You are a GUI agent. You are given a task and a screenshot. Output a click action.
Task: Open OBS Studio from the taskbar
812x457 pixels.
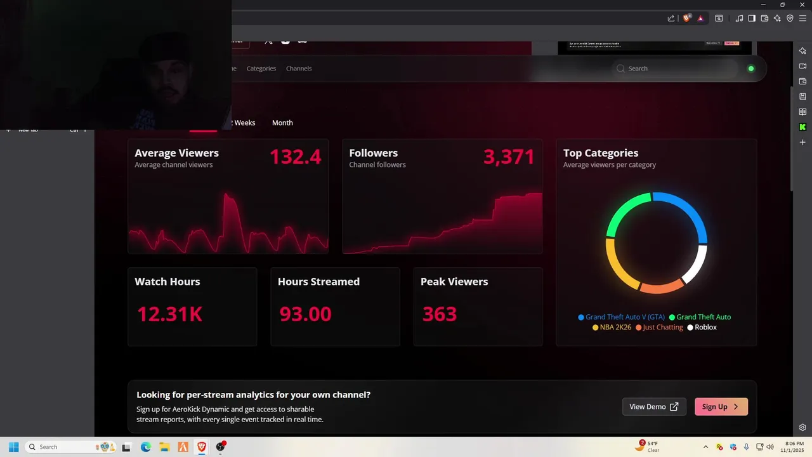(221, 447)
